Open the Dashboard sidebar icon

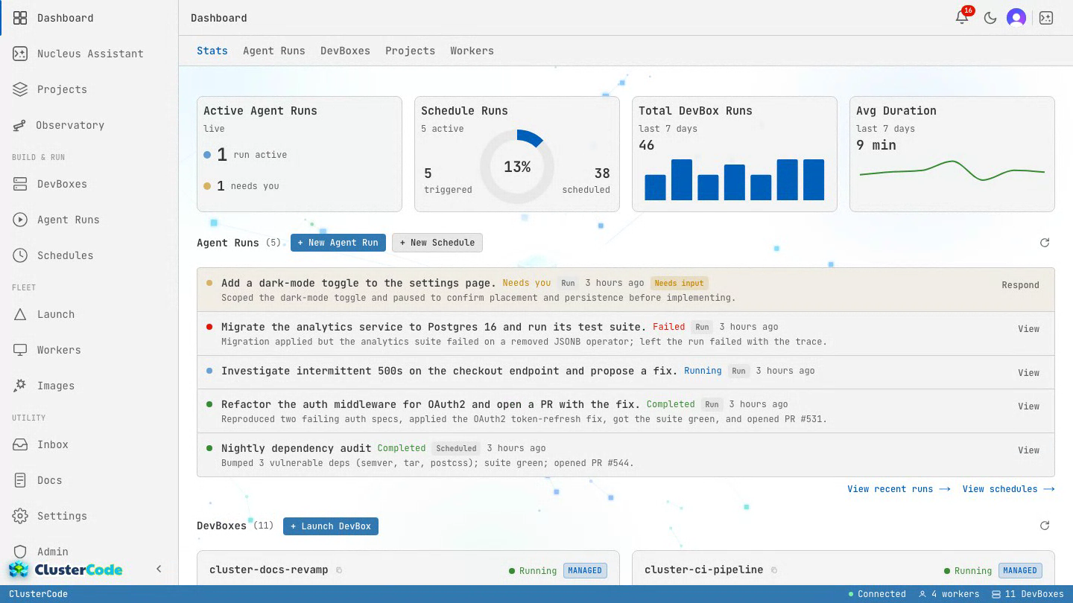pos(20,18)
